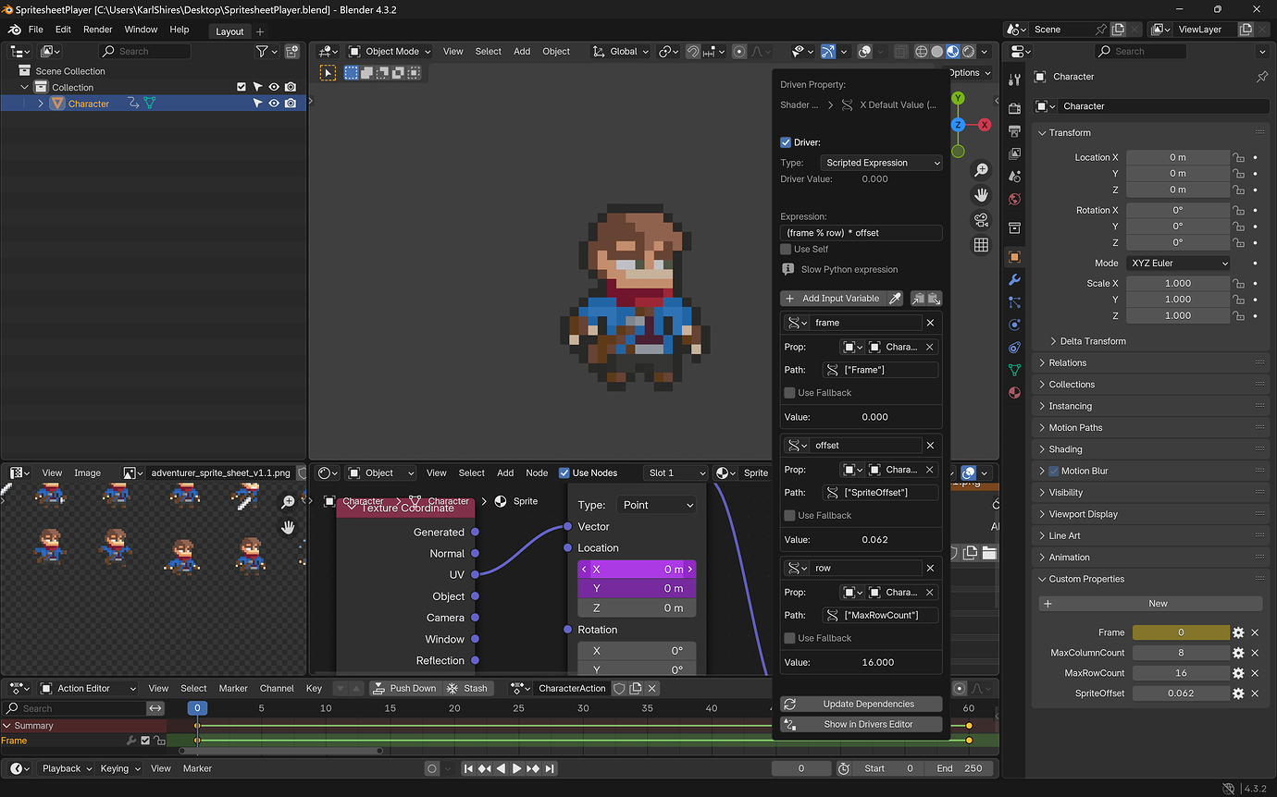1277x797 pixels.
Task: Open the Output properties tab
Action: (1014, 130)
